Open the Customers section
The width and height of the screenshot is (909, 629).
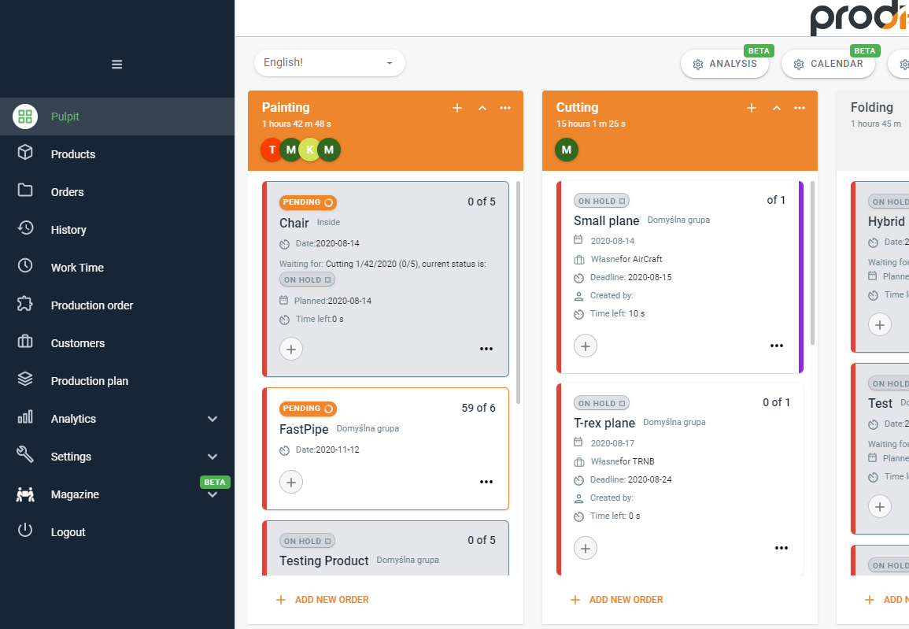(77, 342)
